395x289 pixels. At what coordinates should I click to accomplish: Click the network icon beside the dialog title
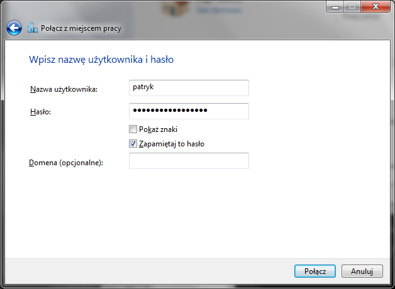coord(32,28)
